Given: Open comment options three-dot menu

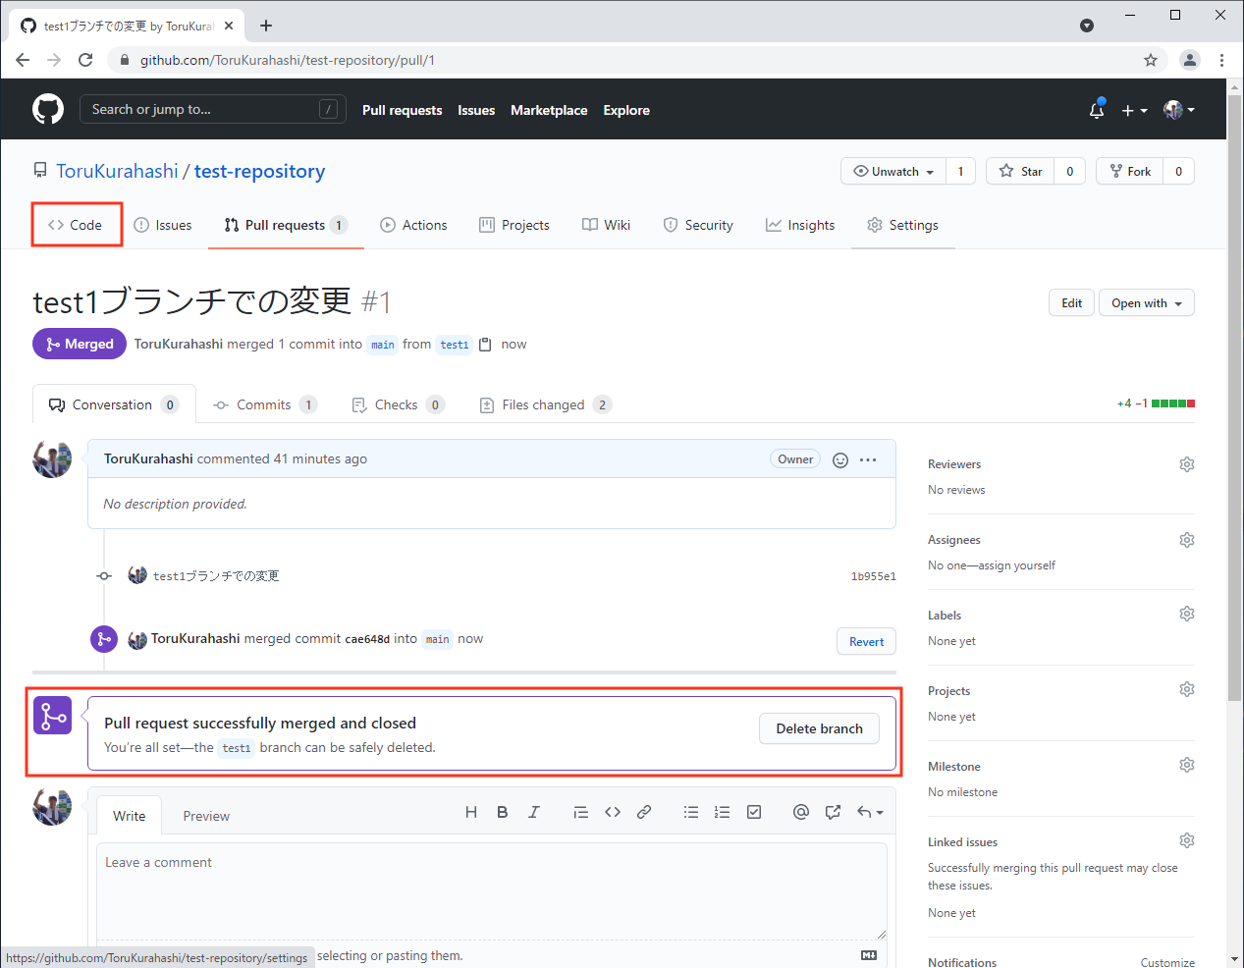Looking at the screenshot, I should (868, 459).
